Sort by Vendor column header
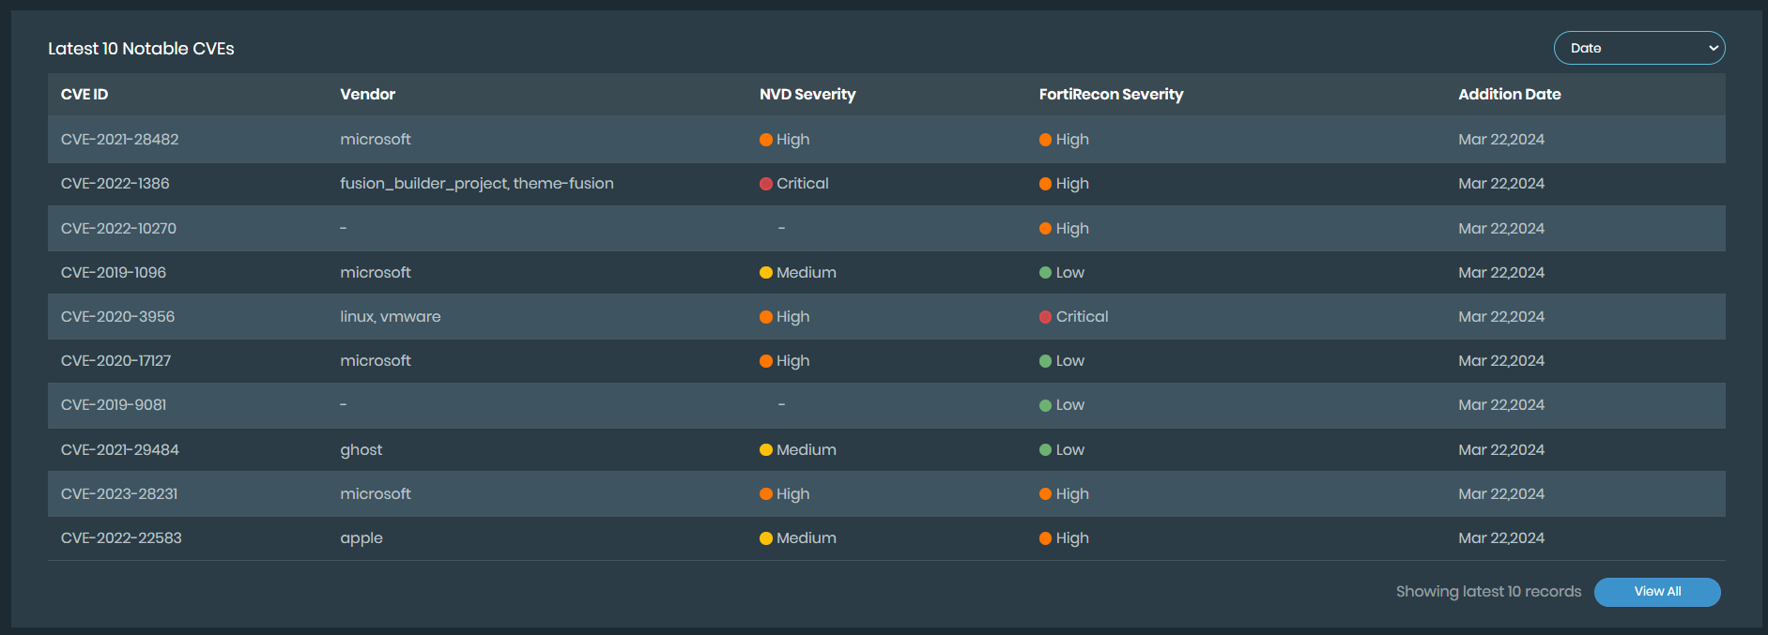This screenshot has width=1768, height=635. [x=367, y=95]
